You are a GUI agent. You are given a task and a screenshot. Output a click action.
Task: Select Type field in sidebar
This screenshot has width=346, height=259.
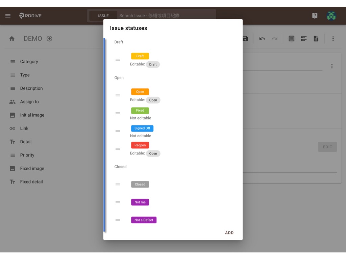pos(25,75)
